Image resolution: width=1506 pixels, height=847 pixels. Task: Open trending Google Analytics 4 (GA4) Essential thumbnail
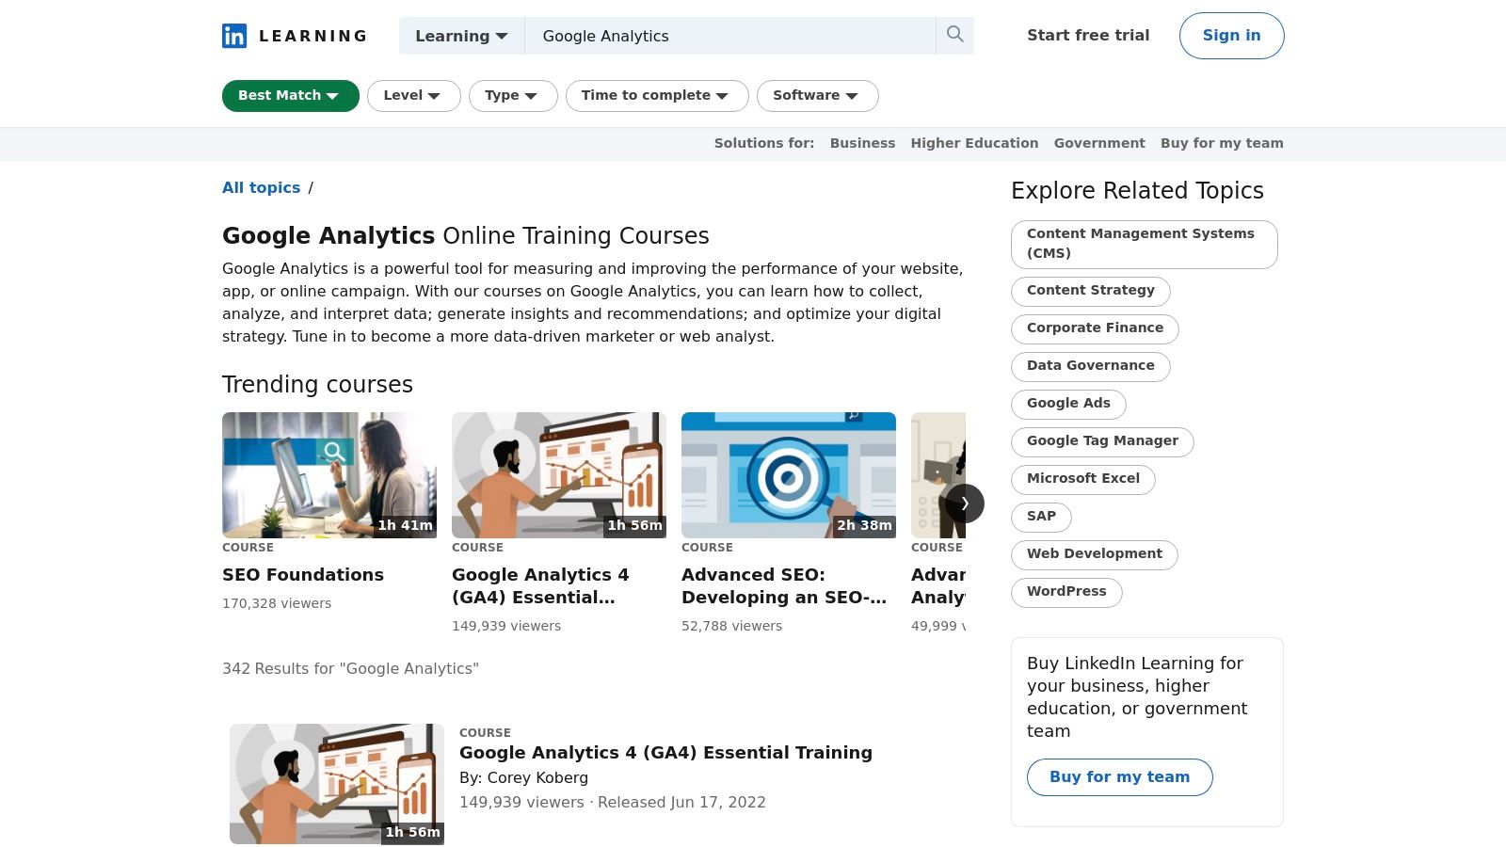(559, 475)
